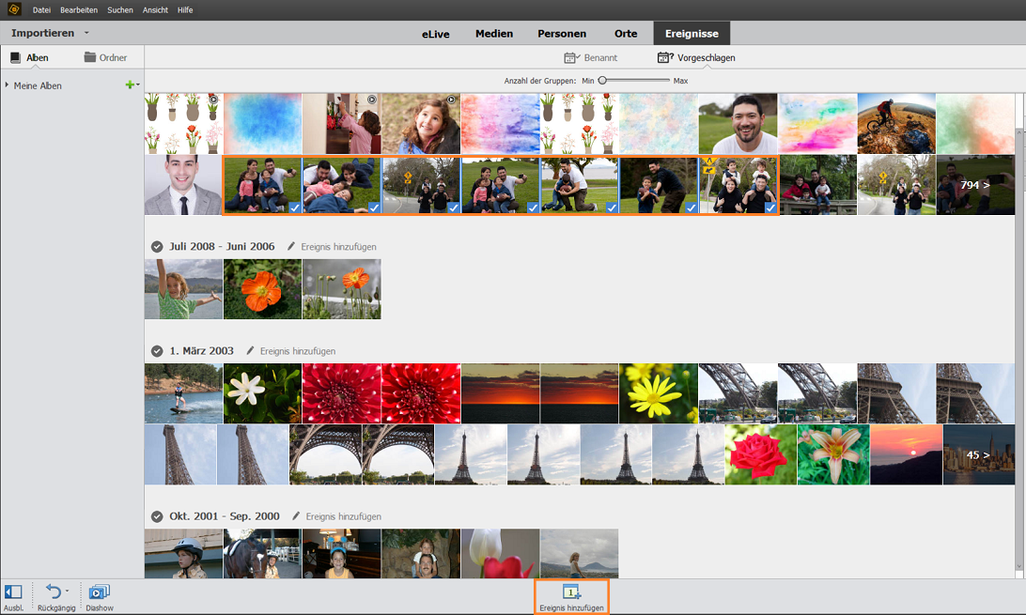Toggle panel with Ausbl. icon
Image resolution: width=1026 pixels, height=615 pixels.
(13, 592)
